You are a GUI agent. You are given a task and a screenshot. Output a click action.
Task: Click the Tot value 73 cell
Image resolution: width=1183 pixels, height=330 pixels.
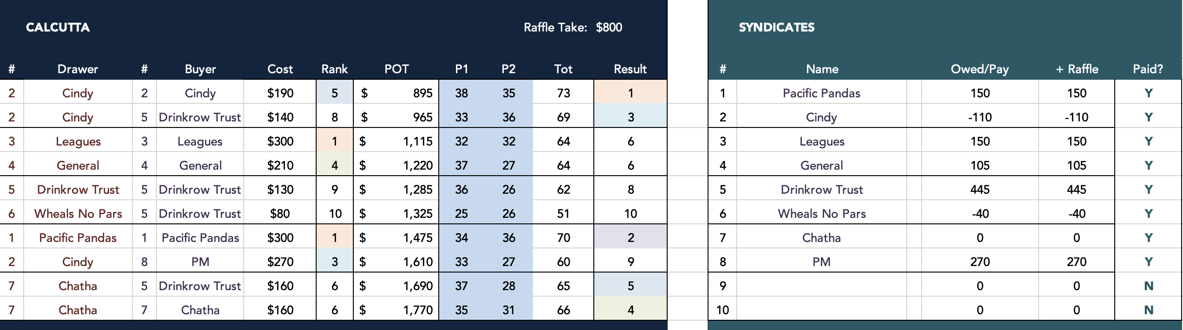(x=563, y=93)
